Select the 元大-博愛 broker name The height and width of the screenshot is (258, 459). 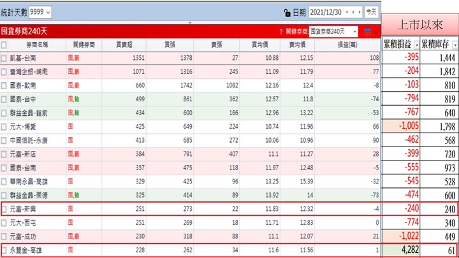point(23,127)
